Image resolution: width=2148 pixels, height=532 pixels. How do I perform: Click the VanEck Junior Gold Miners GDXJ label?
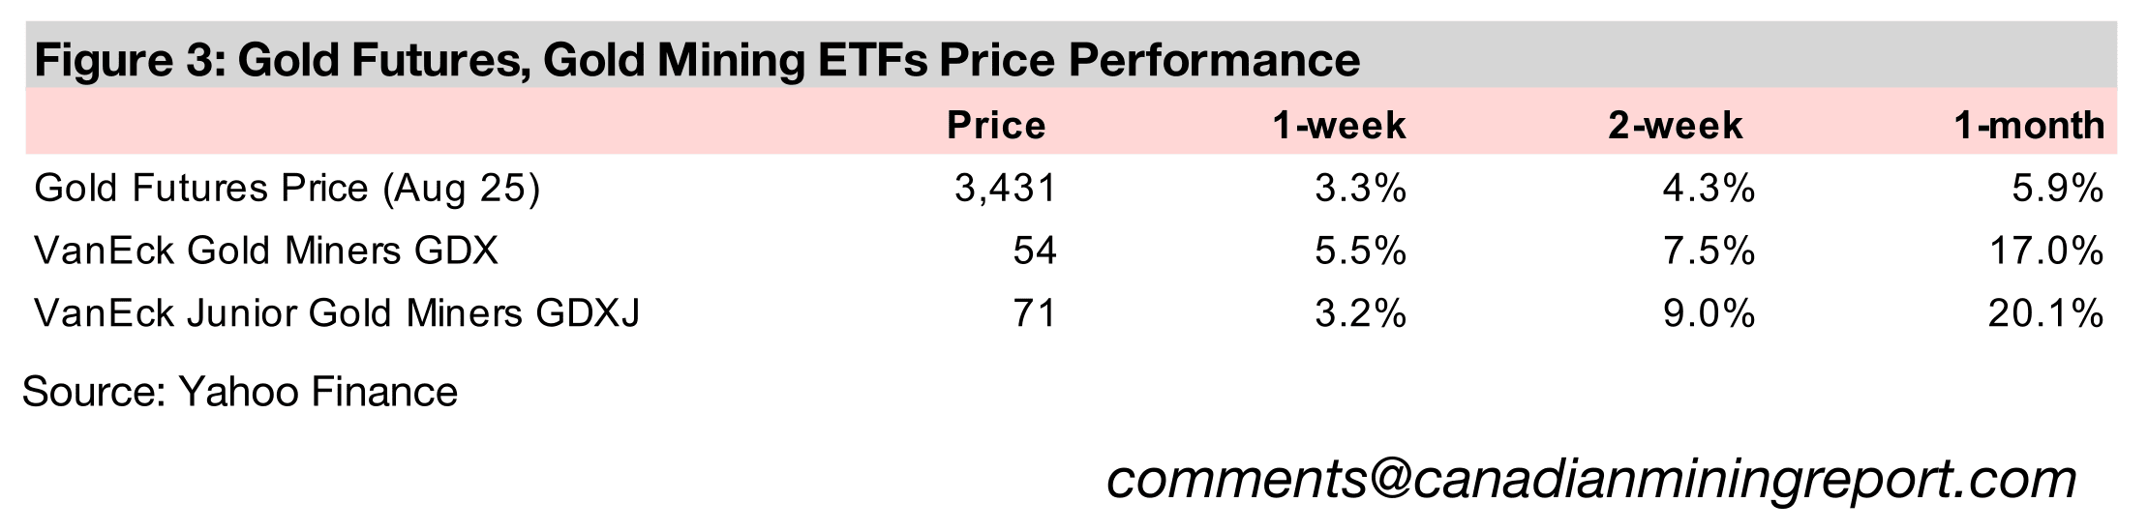pyautogui.click(x=337, y=313)
